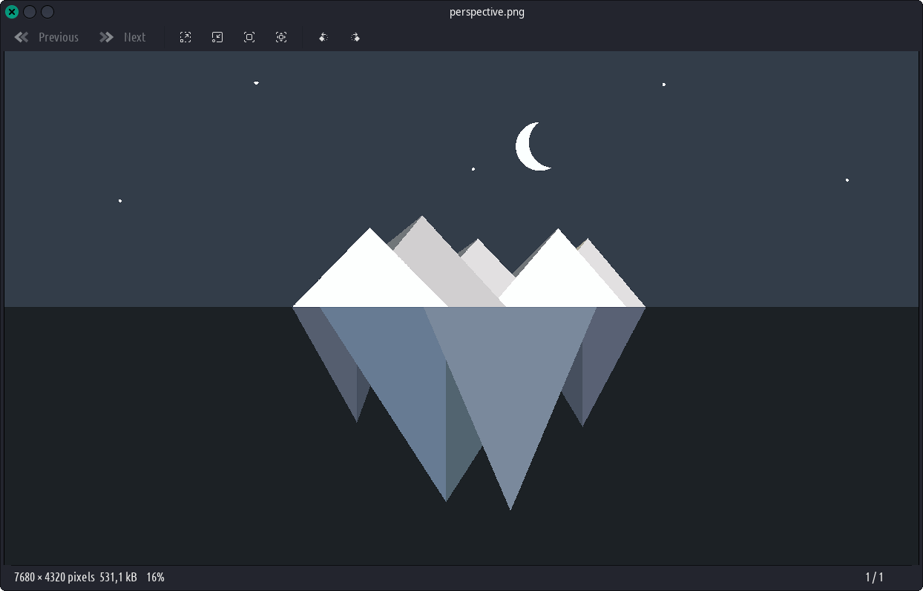Screen dimensions: 923x591
Task: Click the 16% zoom level indicator
Action: pyautogui.click(x=155, y=577)
